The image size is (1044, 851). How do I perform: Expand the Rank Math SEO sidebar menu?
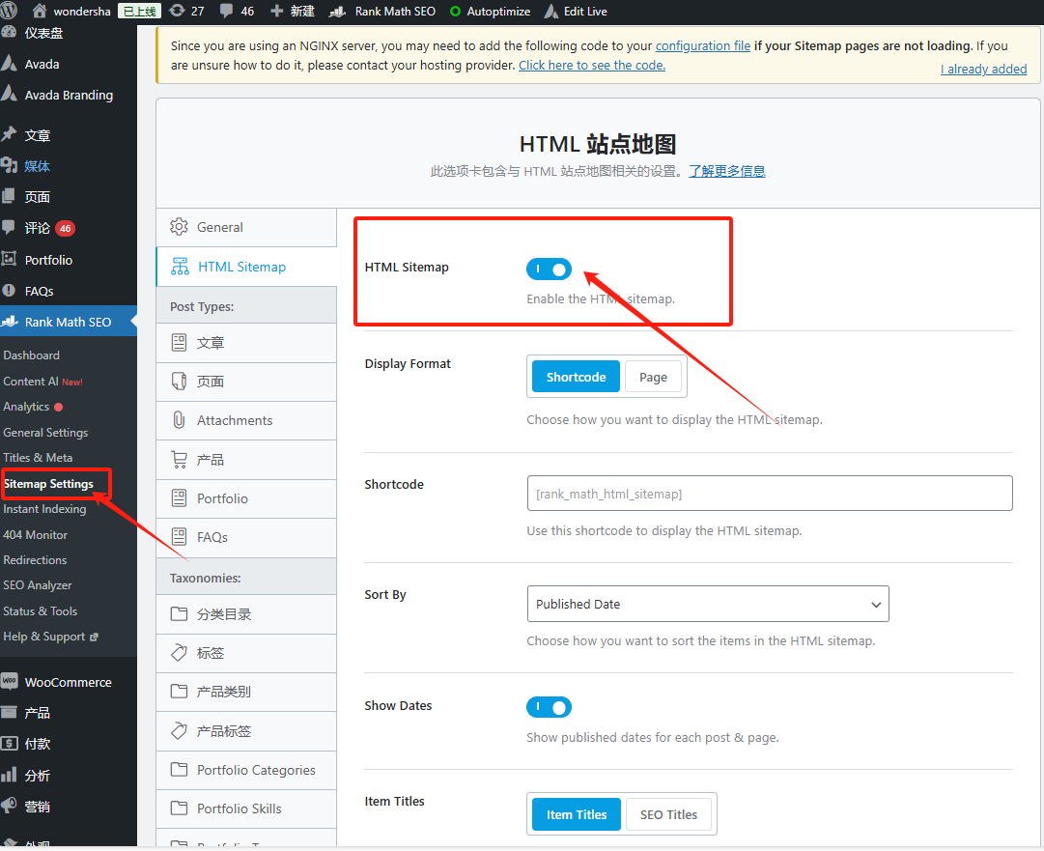click(68, 322)
